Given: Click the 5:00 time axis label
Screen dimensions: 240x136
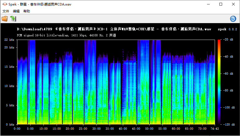Looking at the screenshot, I should 30,129.
